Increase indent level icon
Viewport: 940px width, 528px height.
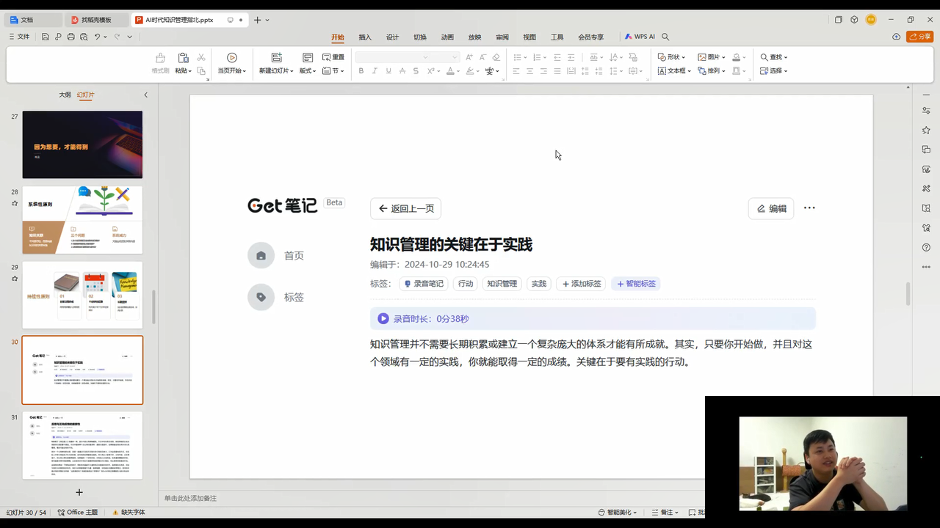(571, 57)
